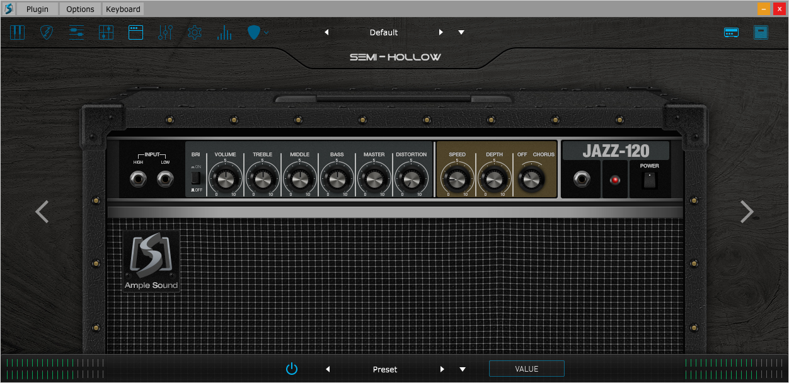Go to next amp model arrow
This screenshot has width=789, height=383.
(747, 212)
